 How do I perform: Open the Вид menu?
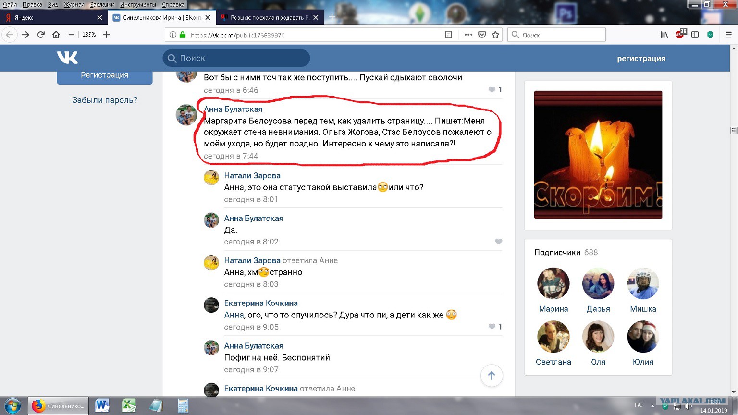pyautogui.click(x=53, y=4)
